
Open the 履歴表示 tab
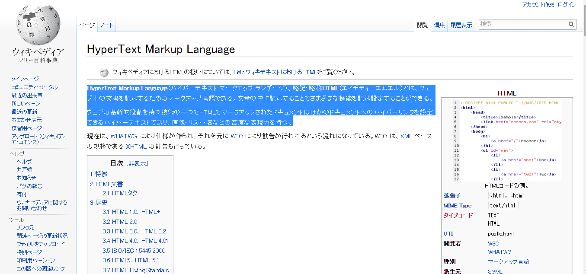pyautogui.click(x=461, y=25)
